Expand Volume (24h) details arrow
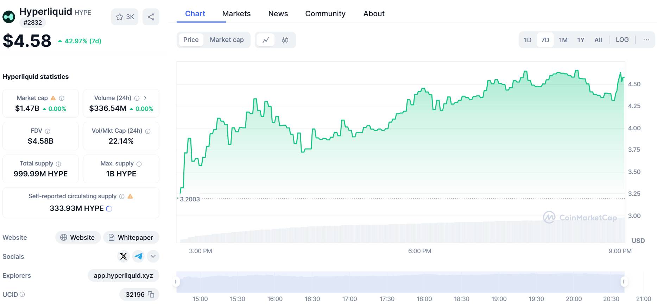Image resolution: width=657 pixels, height=307 pixels. pos(145,98)
